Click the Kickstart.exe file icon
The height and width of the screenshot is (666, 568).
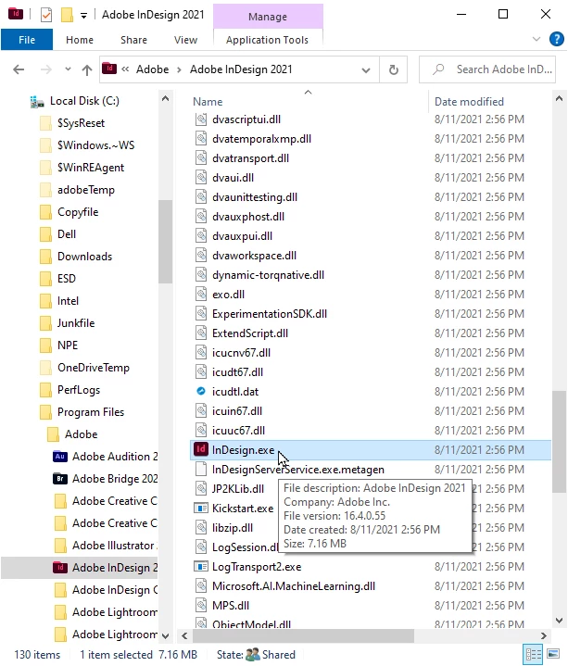(x=200, y=508)
